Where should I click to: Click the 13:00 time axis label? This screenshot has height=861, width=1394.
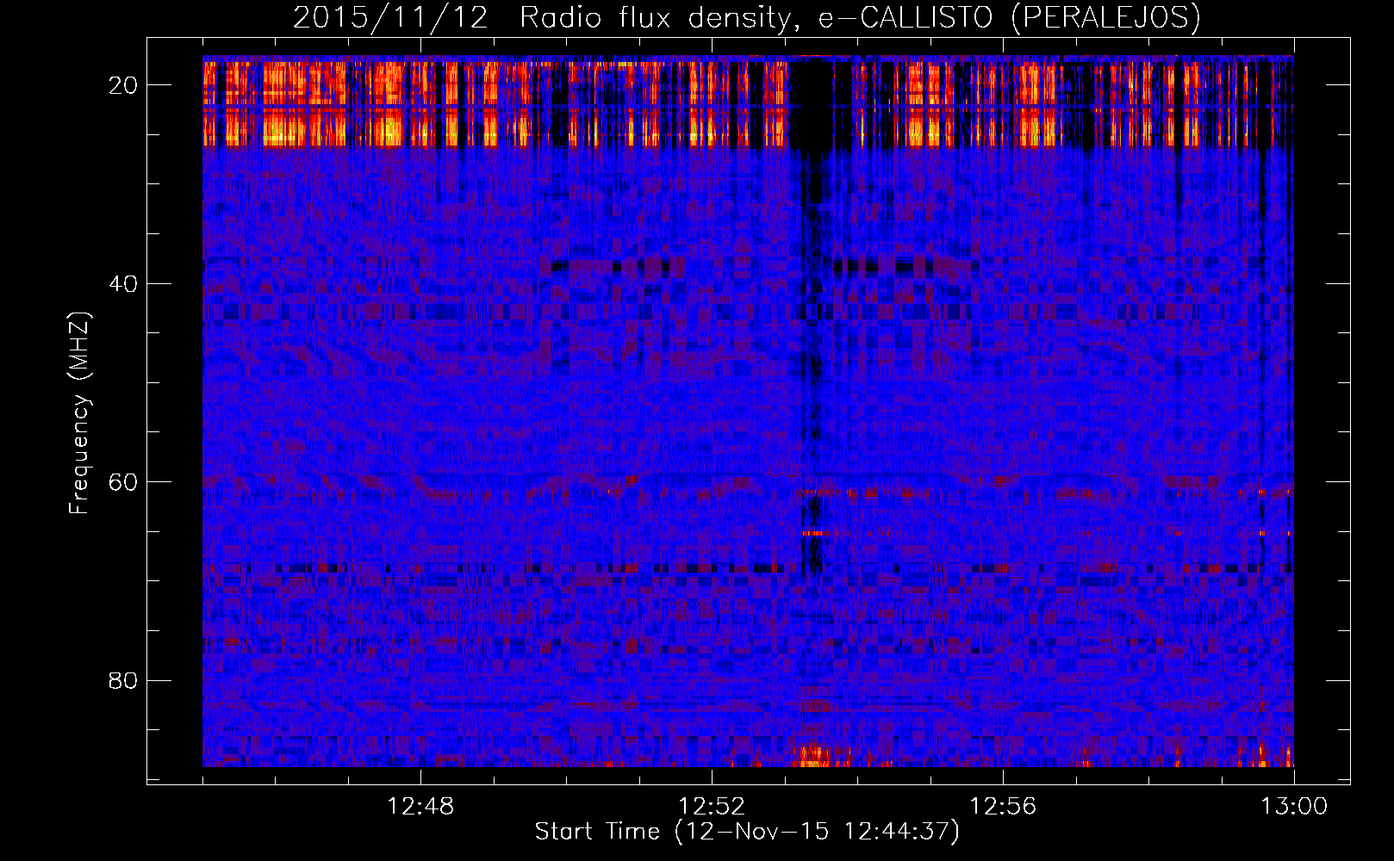1294,807
